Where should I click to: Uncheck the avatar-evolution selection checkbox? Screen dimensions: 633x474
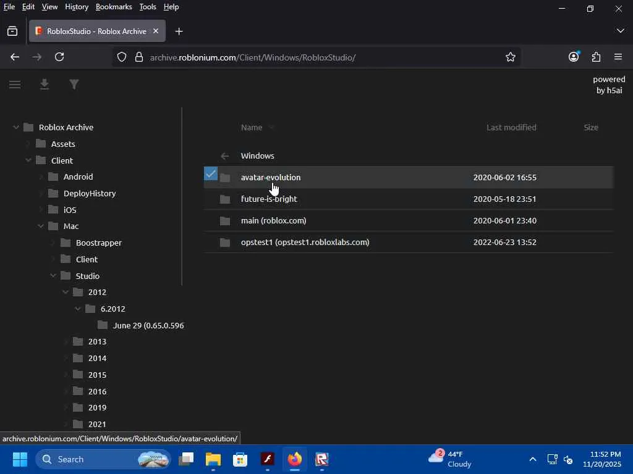tap(211, 173)
